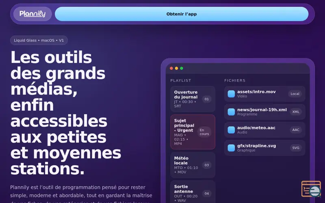Select the Sujet principal - Urgent item

tap(193, 132)
